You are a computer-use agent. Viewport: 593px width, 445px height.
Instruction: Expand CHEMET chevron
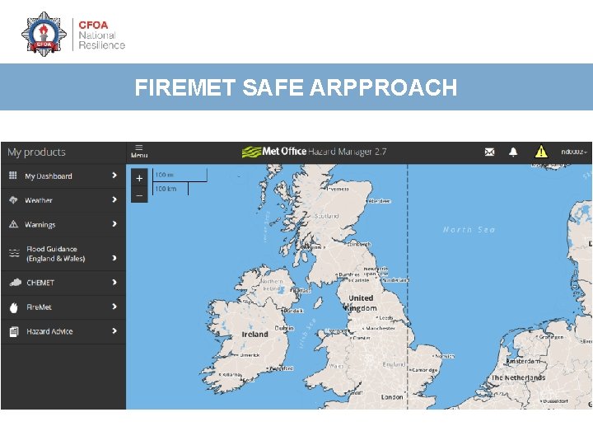pos(114,282)
